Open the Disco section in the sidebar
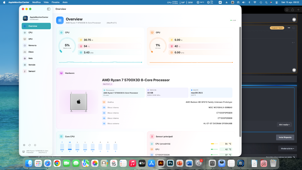Viewport: 302px width, 170px height. [36, 52]
